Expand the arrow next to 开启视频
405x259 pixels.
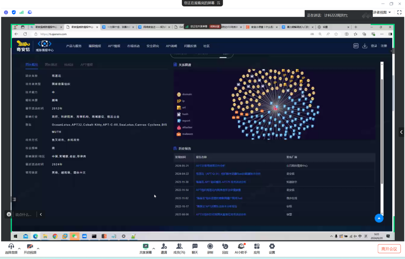coord(38,248)
